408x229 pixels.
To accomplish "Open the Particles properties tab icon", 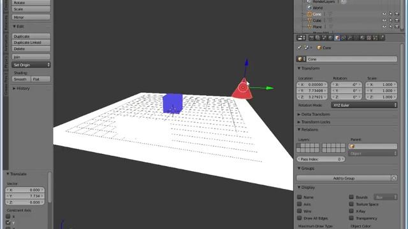I will pyautogui.click(x=375, y=38).
